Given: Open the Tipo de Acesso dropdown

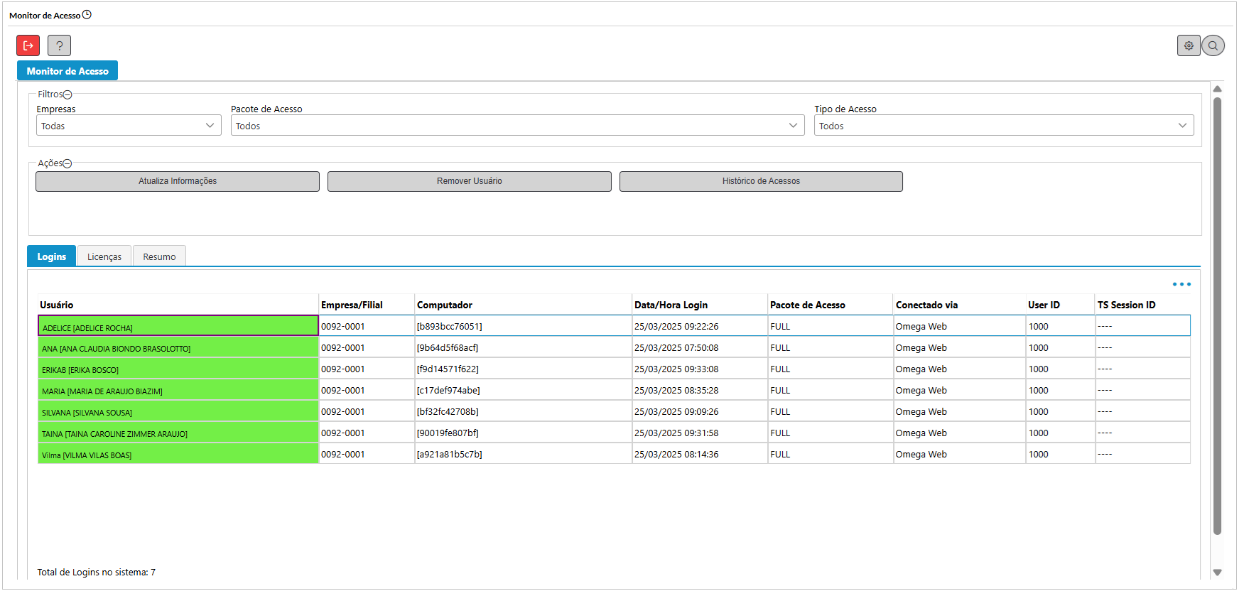Looking at the screenshot, I should pos(1003,126).
